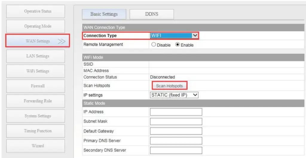Navigate to WiFi Settings
306x158 pixels.
[x=38, y=71]
